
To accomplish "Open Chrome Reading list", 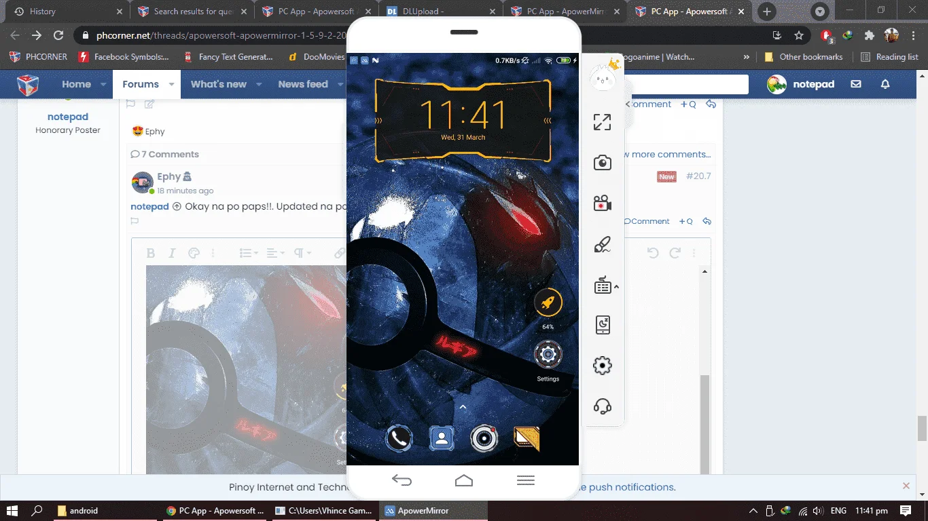I will tap(889, 57).
